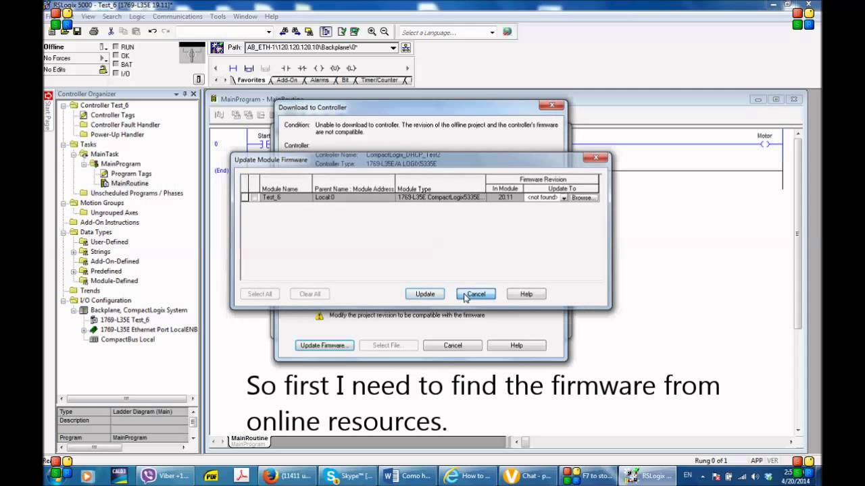Switch to the Add-On instruction tab
Viewport: 865px width, 486px height.
(287, 80)
